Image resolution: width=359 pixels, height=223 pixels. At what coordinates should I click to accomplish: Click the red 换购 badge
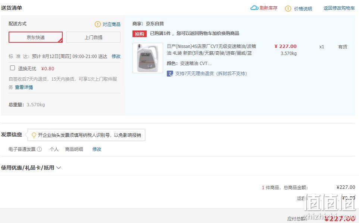point(140,34)
